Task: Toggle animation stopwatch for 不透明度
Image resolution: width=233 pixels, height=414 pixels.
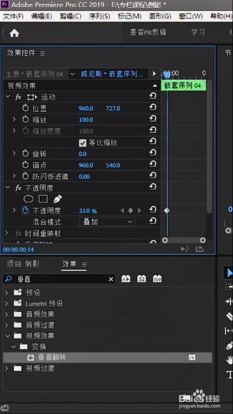Action: pyautogui.click(x=26, y=211)
